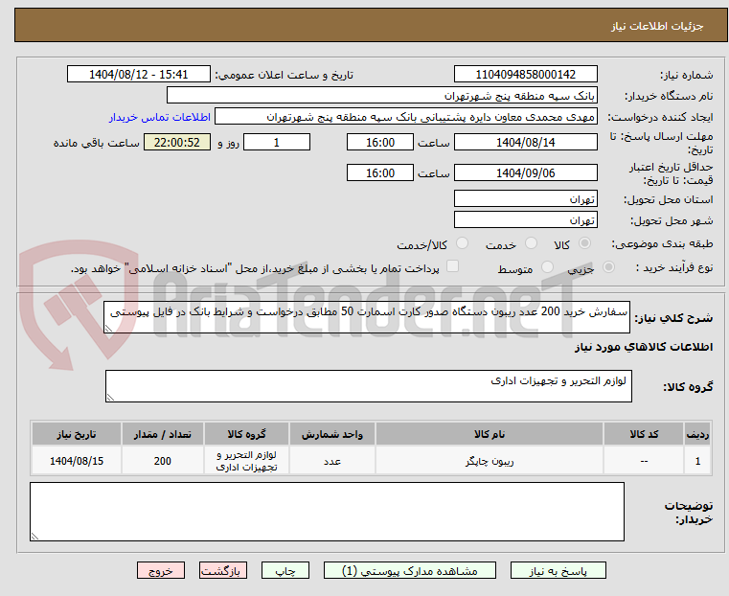
Task: Click the بازگشت back button
Action: tap(223, 570)
